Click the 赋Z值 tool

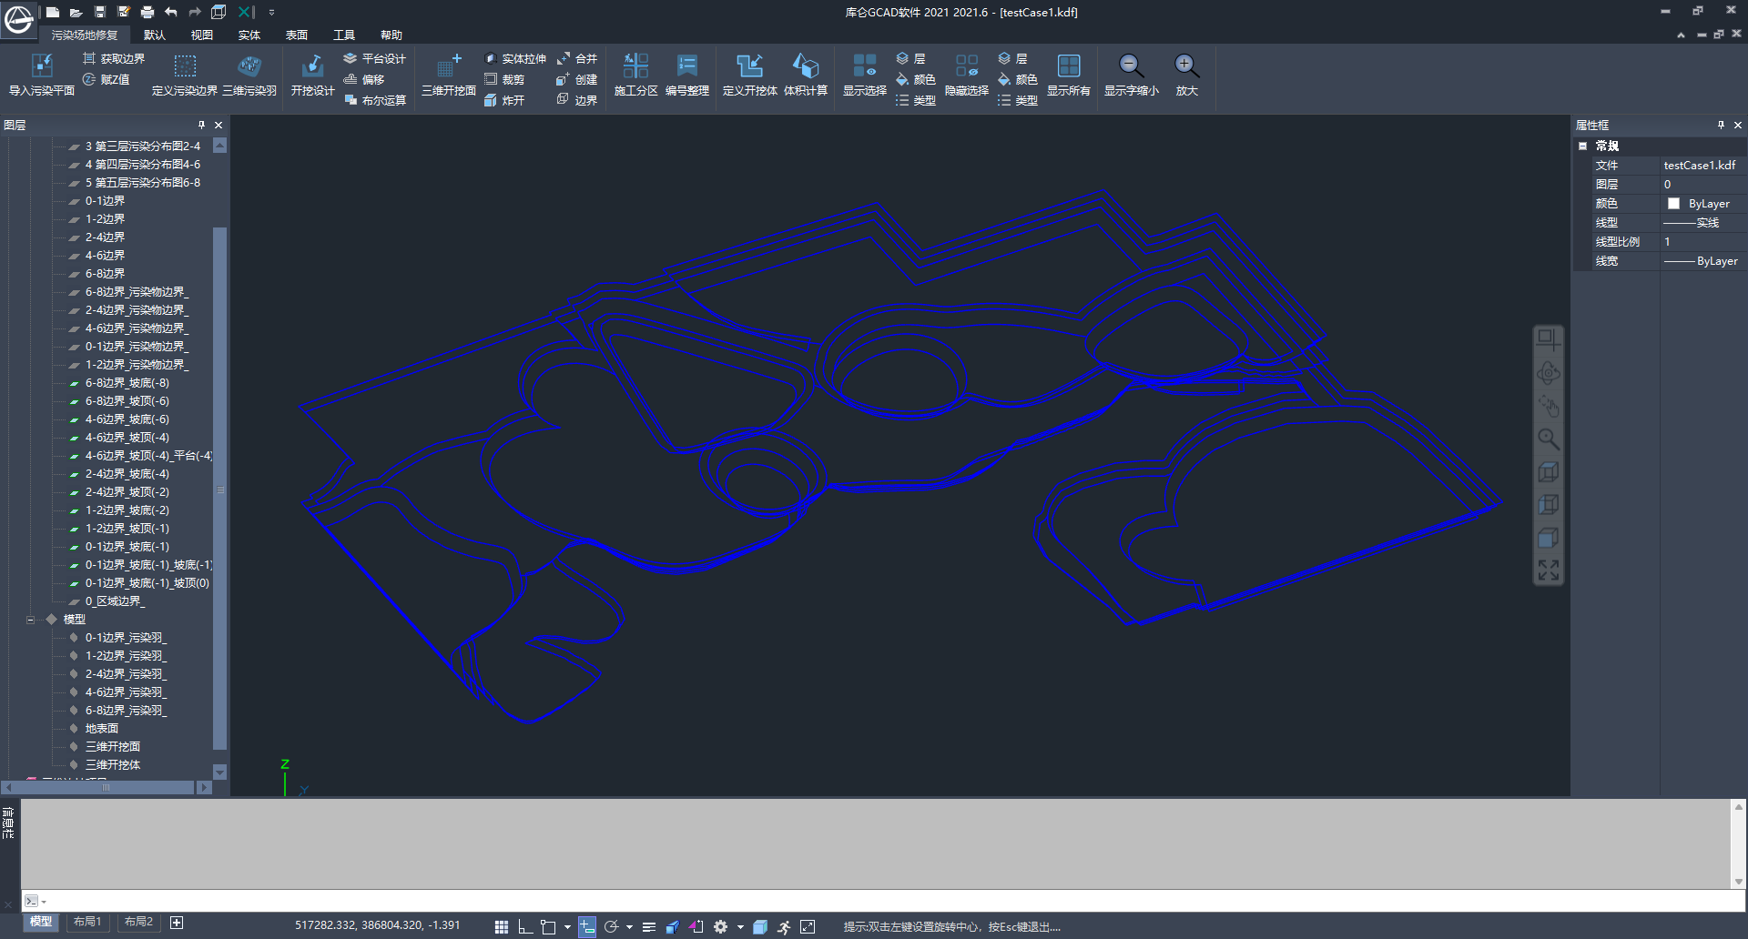pos(106,79)
